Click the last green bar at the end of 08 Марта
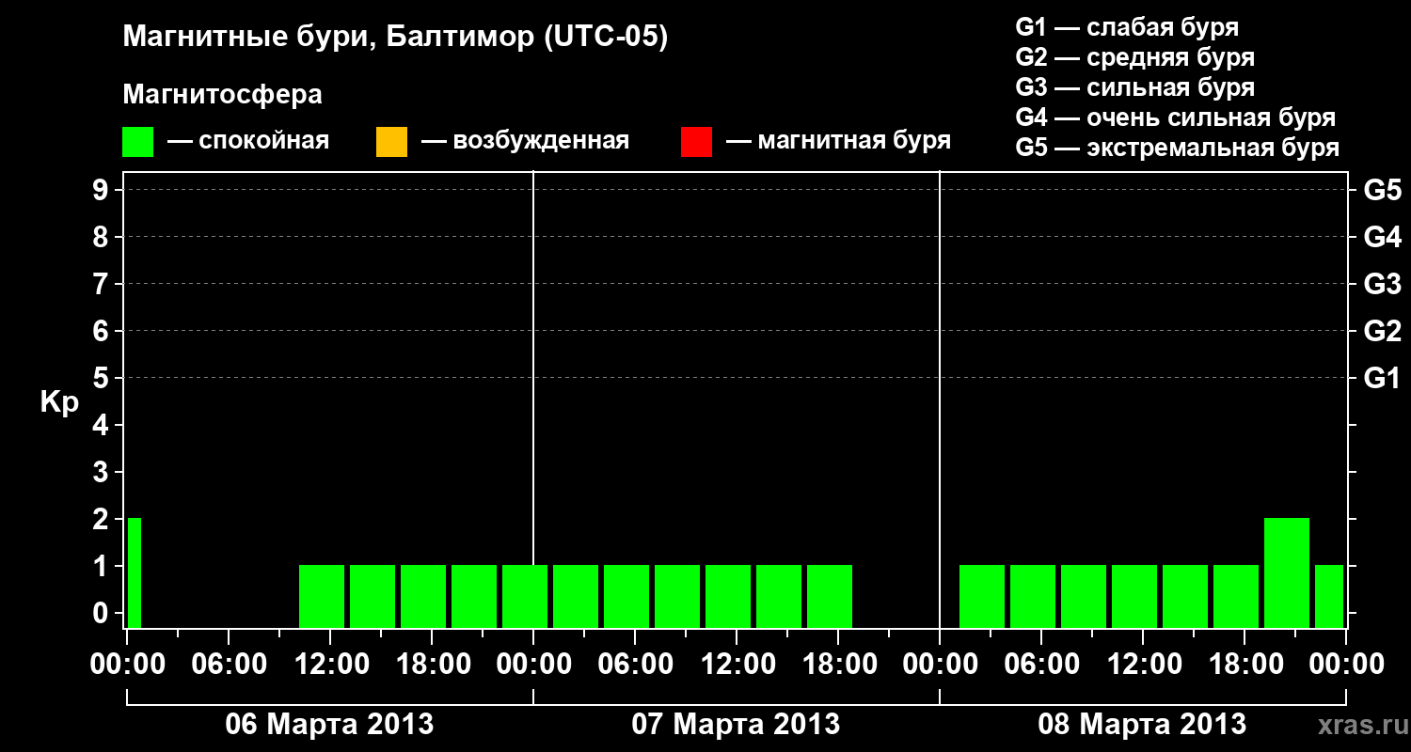Viewport: 1411px width, 752px height. (x=1329, y=596)
